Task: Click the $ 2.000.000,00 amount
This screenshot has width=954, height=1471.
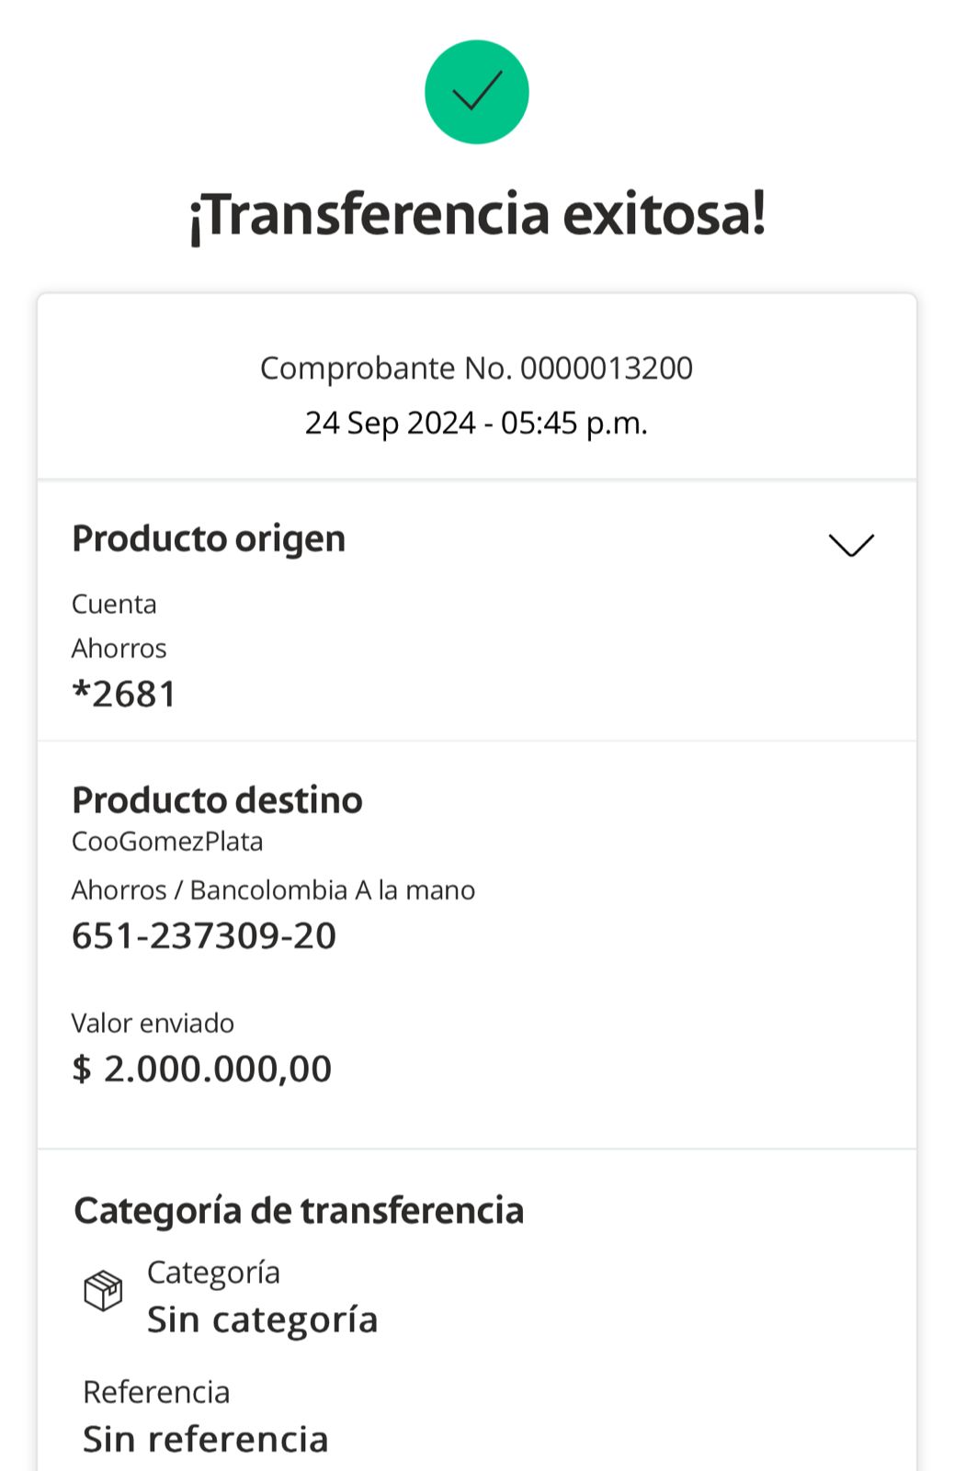Action: 201,1069
